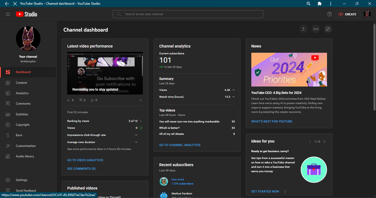Open the Help question mark icon
This screenshot has height=198, width=376.
[329, 14]
